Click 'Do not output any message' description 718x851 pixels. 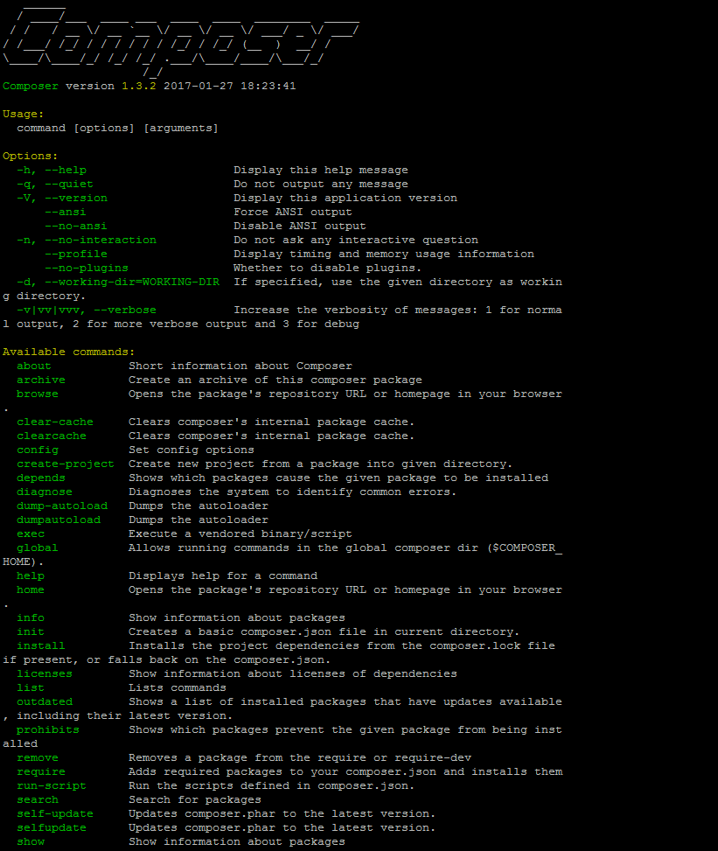[x=321, y=184]
